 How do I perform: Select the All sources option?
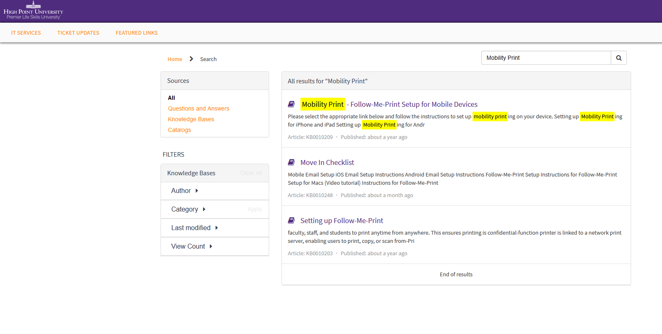coord(171,98)
